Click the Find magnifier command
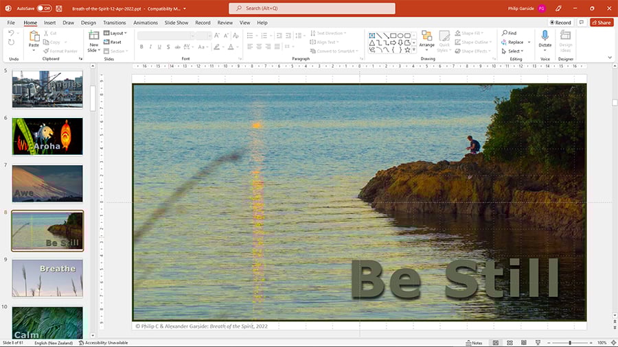Image resolution: width=618 pixels, height=347 pixels. click(x=510, y=33)
